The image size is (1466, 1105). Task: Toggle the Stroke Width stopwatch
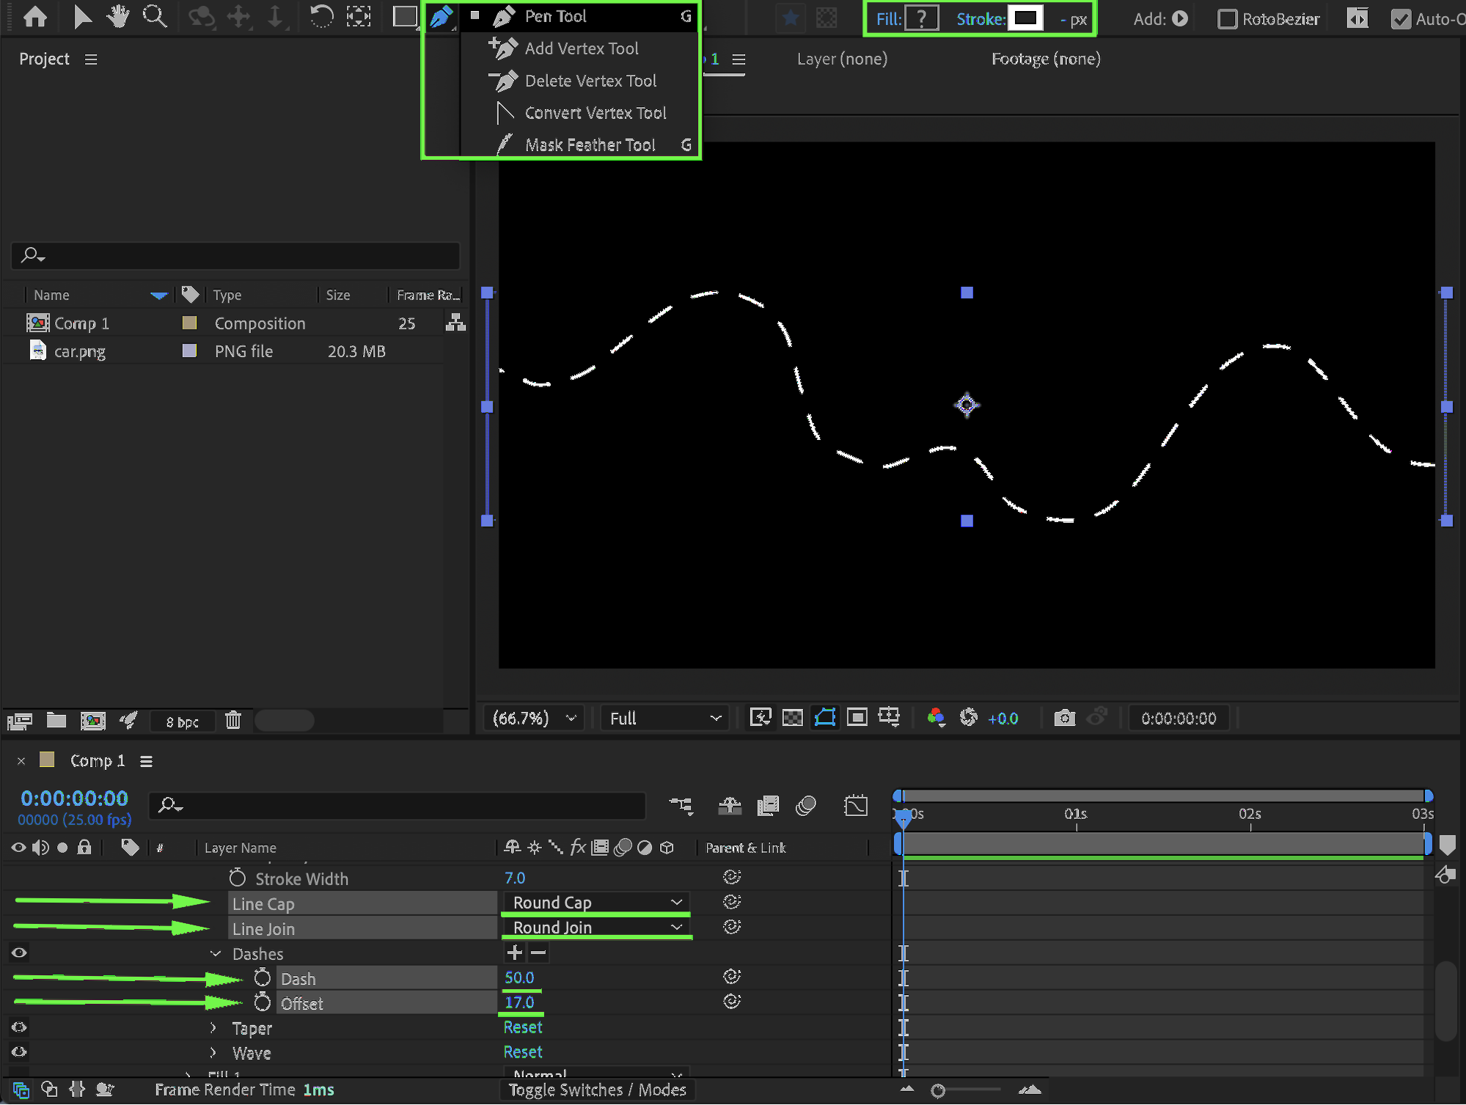237,877
